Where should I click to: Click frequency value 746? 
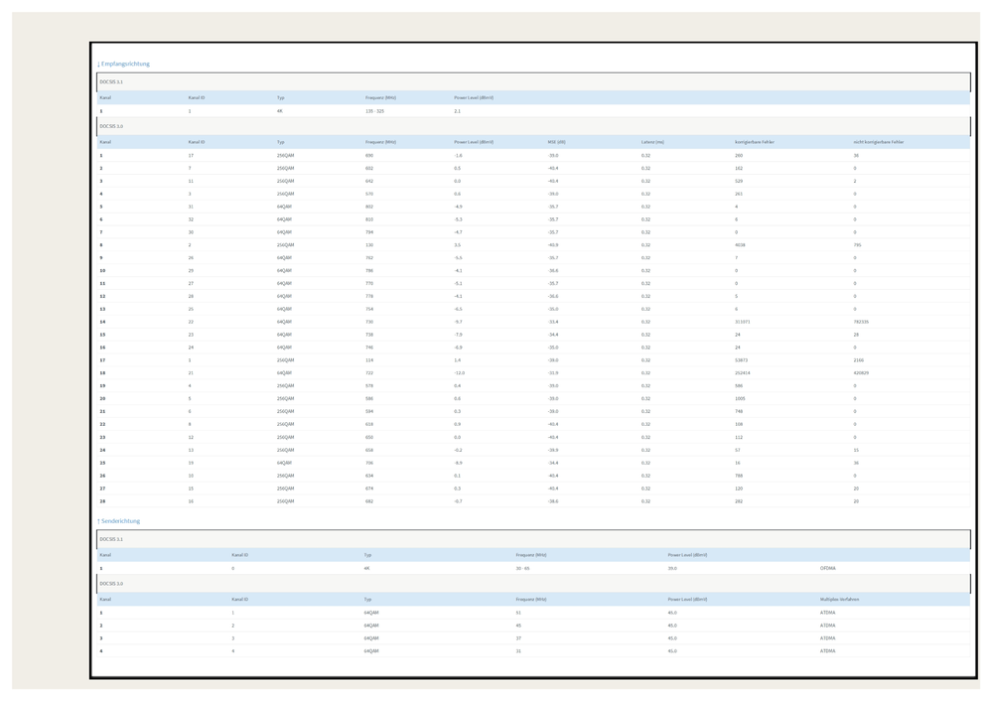(x=368, y=348)
